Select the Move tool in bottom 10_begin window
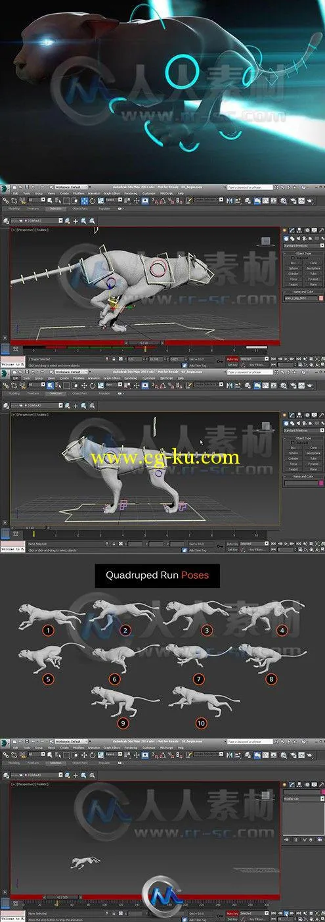 (x=84, y=755)
